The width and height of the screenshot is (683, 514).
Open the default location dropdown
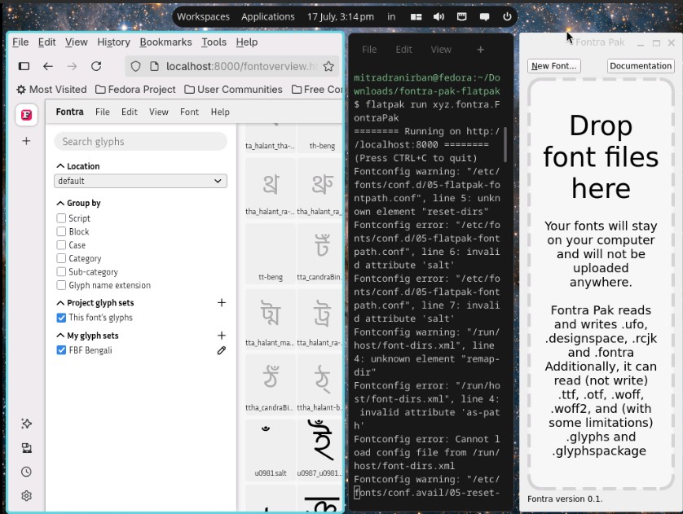coord(140,180)
